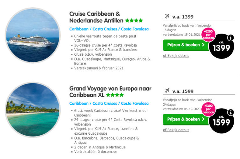
Task: Click the four-star rating of Nederlandse Antillen cruise
Action: click(x=134, y=20)
